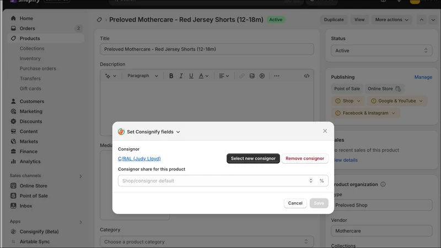Image resolution: width=441 pixels, height=248 pixels.
Task: Open the text alignment dropdown
Action: click(x=224, y=76)
